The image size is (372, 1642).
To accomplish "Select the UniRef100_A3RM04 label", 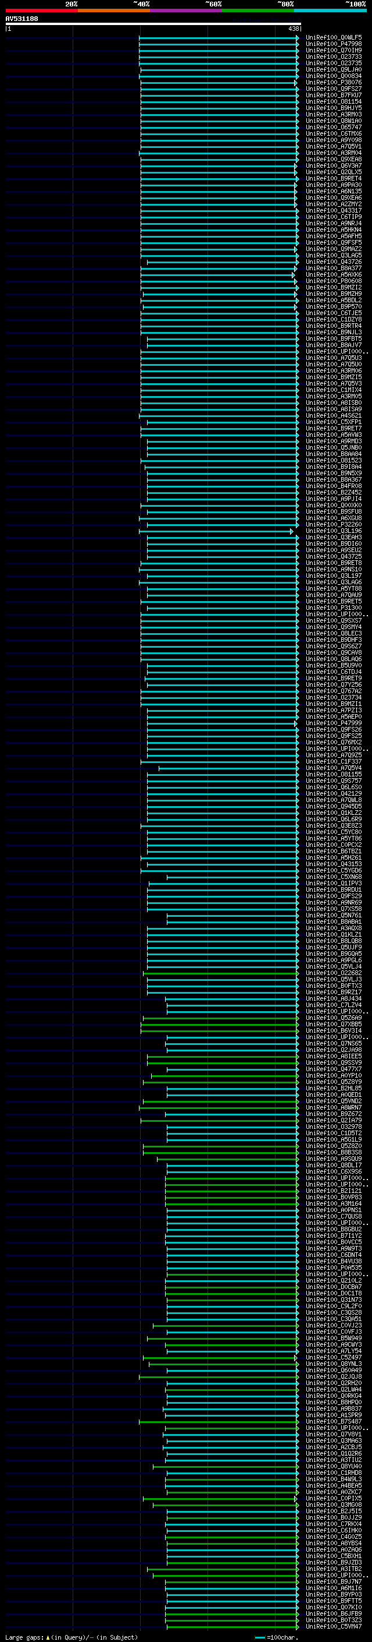I will [334, 153].
